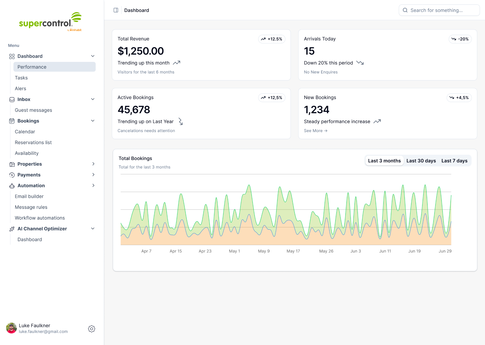Open the Calendar page

(25, 132)
